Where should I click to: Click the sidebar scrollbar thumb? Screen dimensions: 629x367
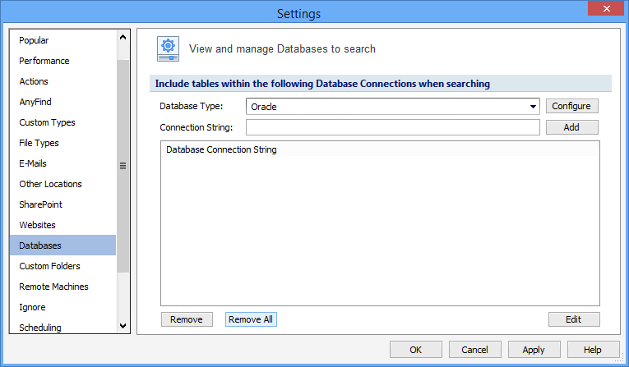(x=123, y=165)
